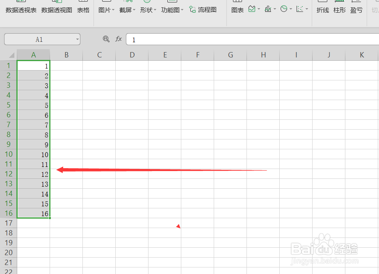This screenshot has width=379, height=274.
Task: Select column H header
Action: click(263, 55)
